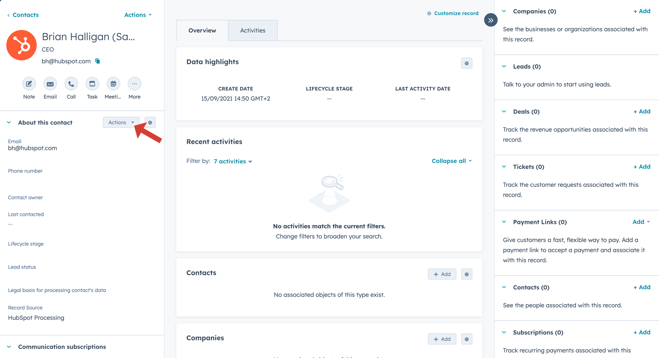Switch to the Overview tab
659x358 pixels.
(x=202, y=30)
